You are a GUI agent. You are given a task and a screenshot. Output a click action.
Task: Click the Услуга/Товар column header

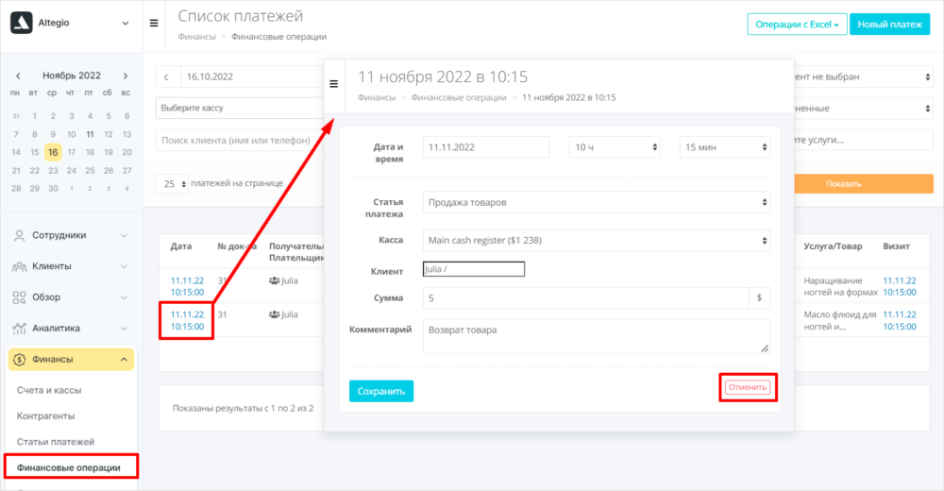[833, 246]
